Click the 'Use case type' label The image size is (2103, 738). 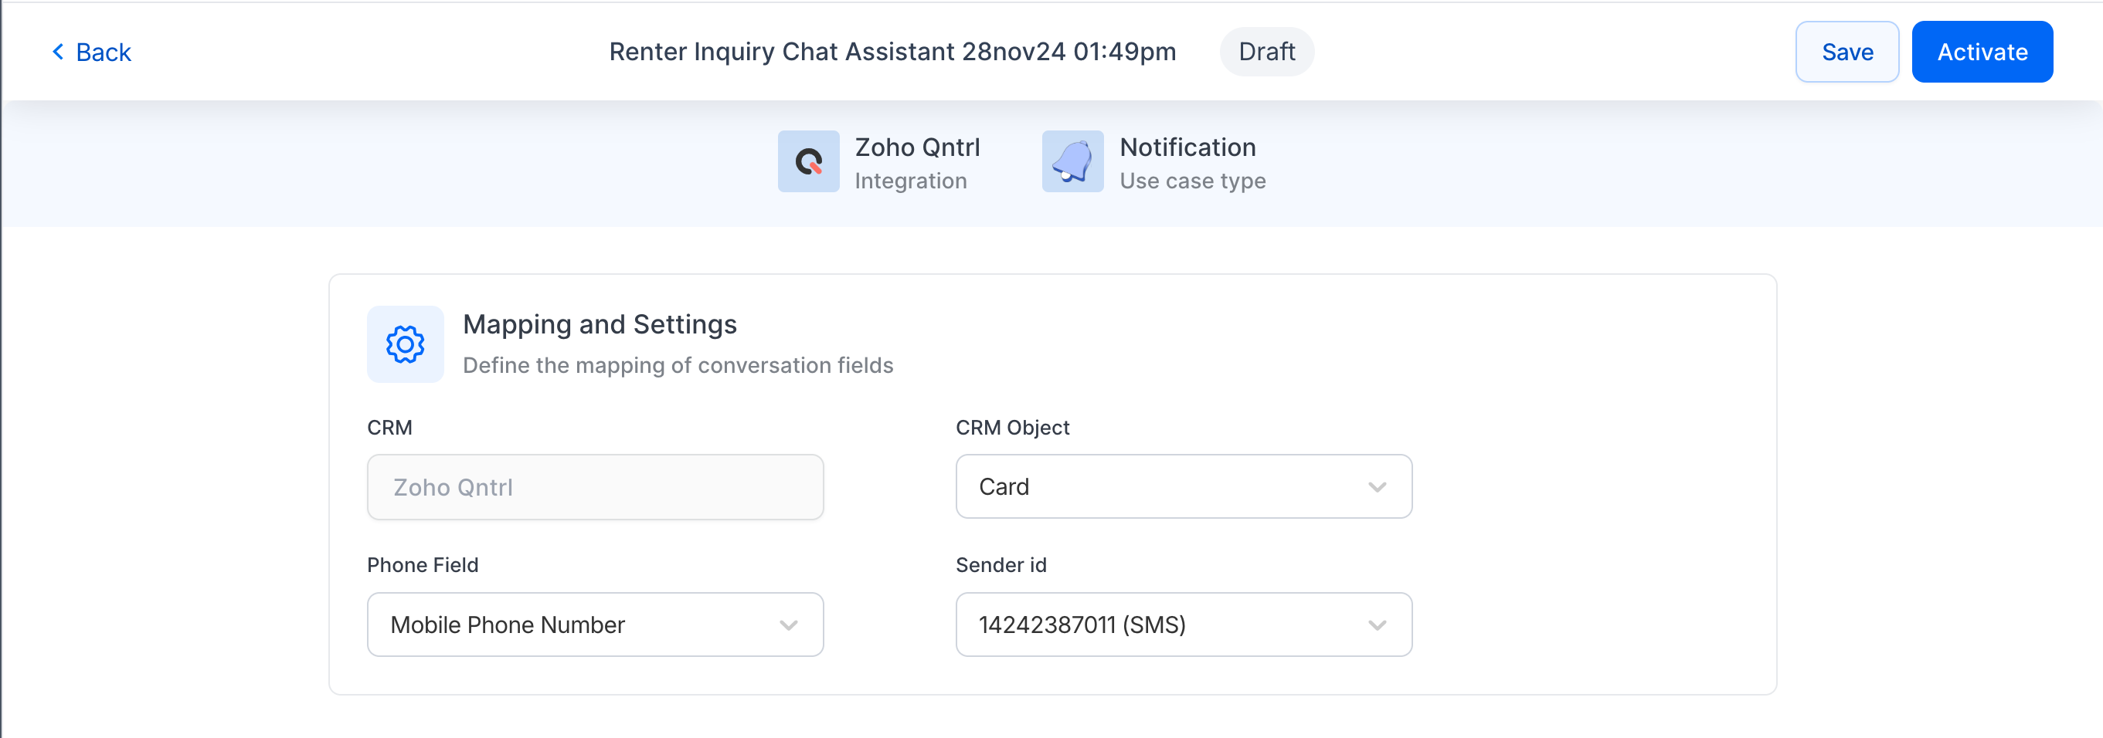pyautogui.click(x=1192, y=181)
